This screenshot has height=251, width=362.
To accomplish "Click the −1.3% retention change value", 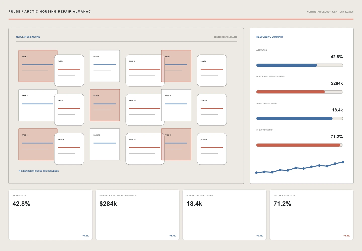I will coord(347,236).
